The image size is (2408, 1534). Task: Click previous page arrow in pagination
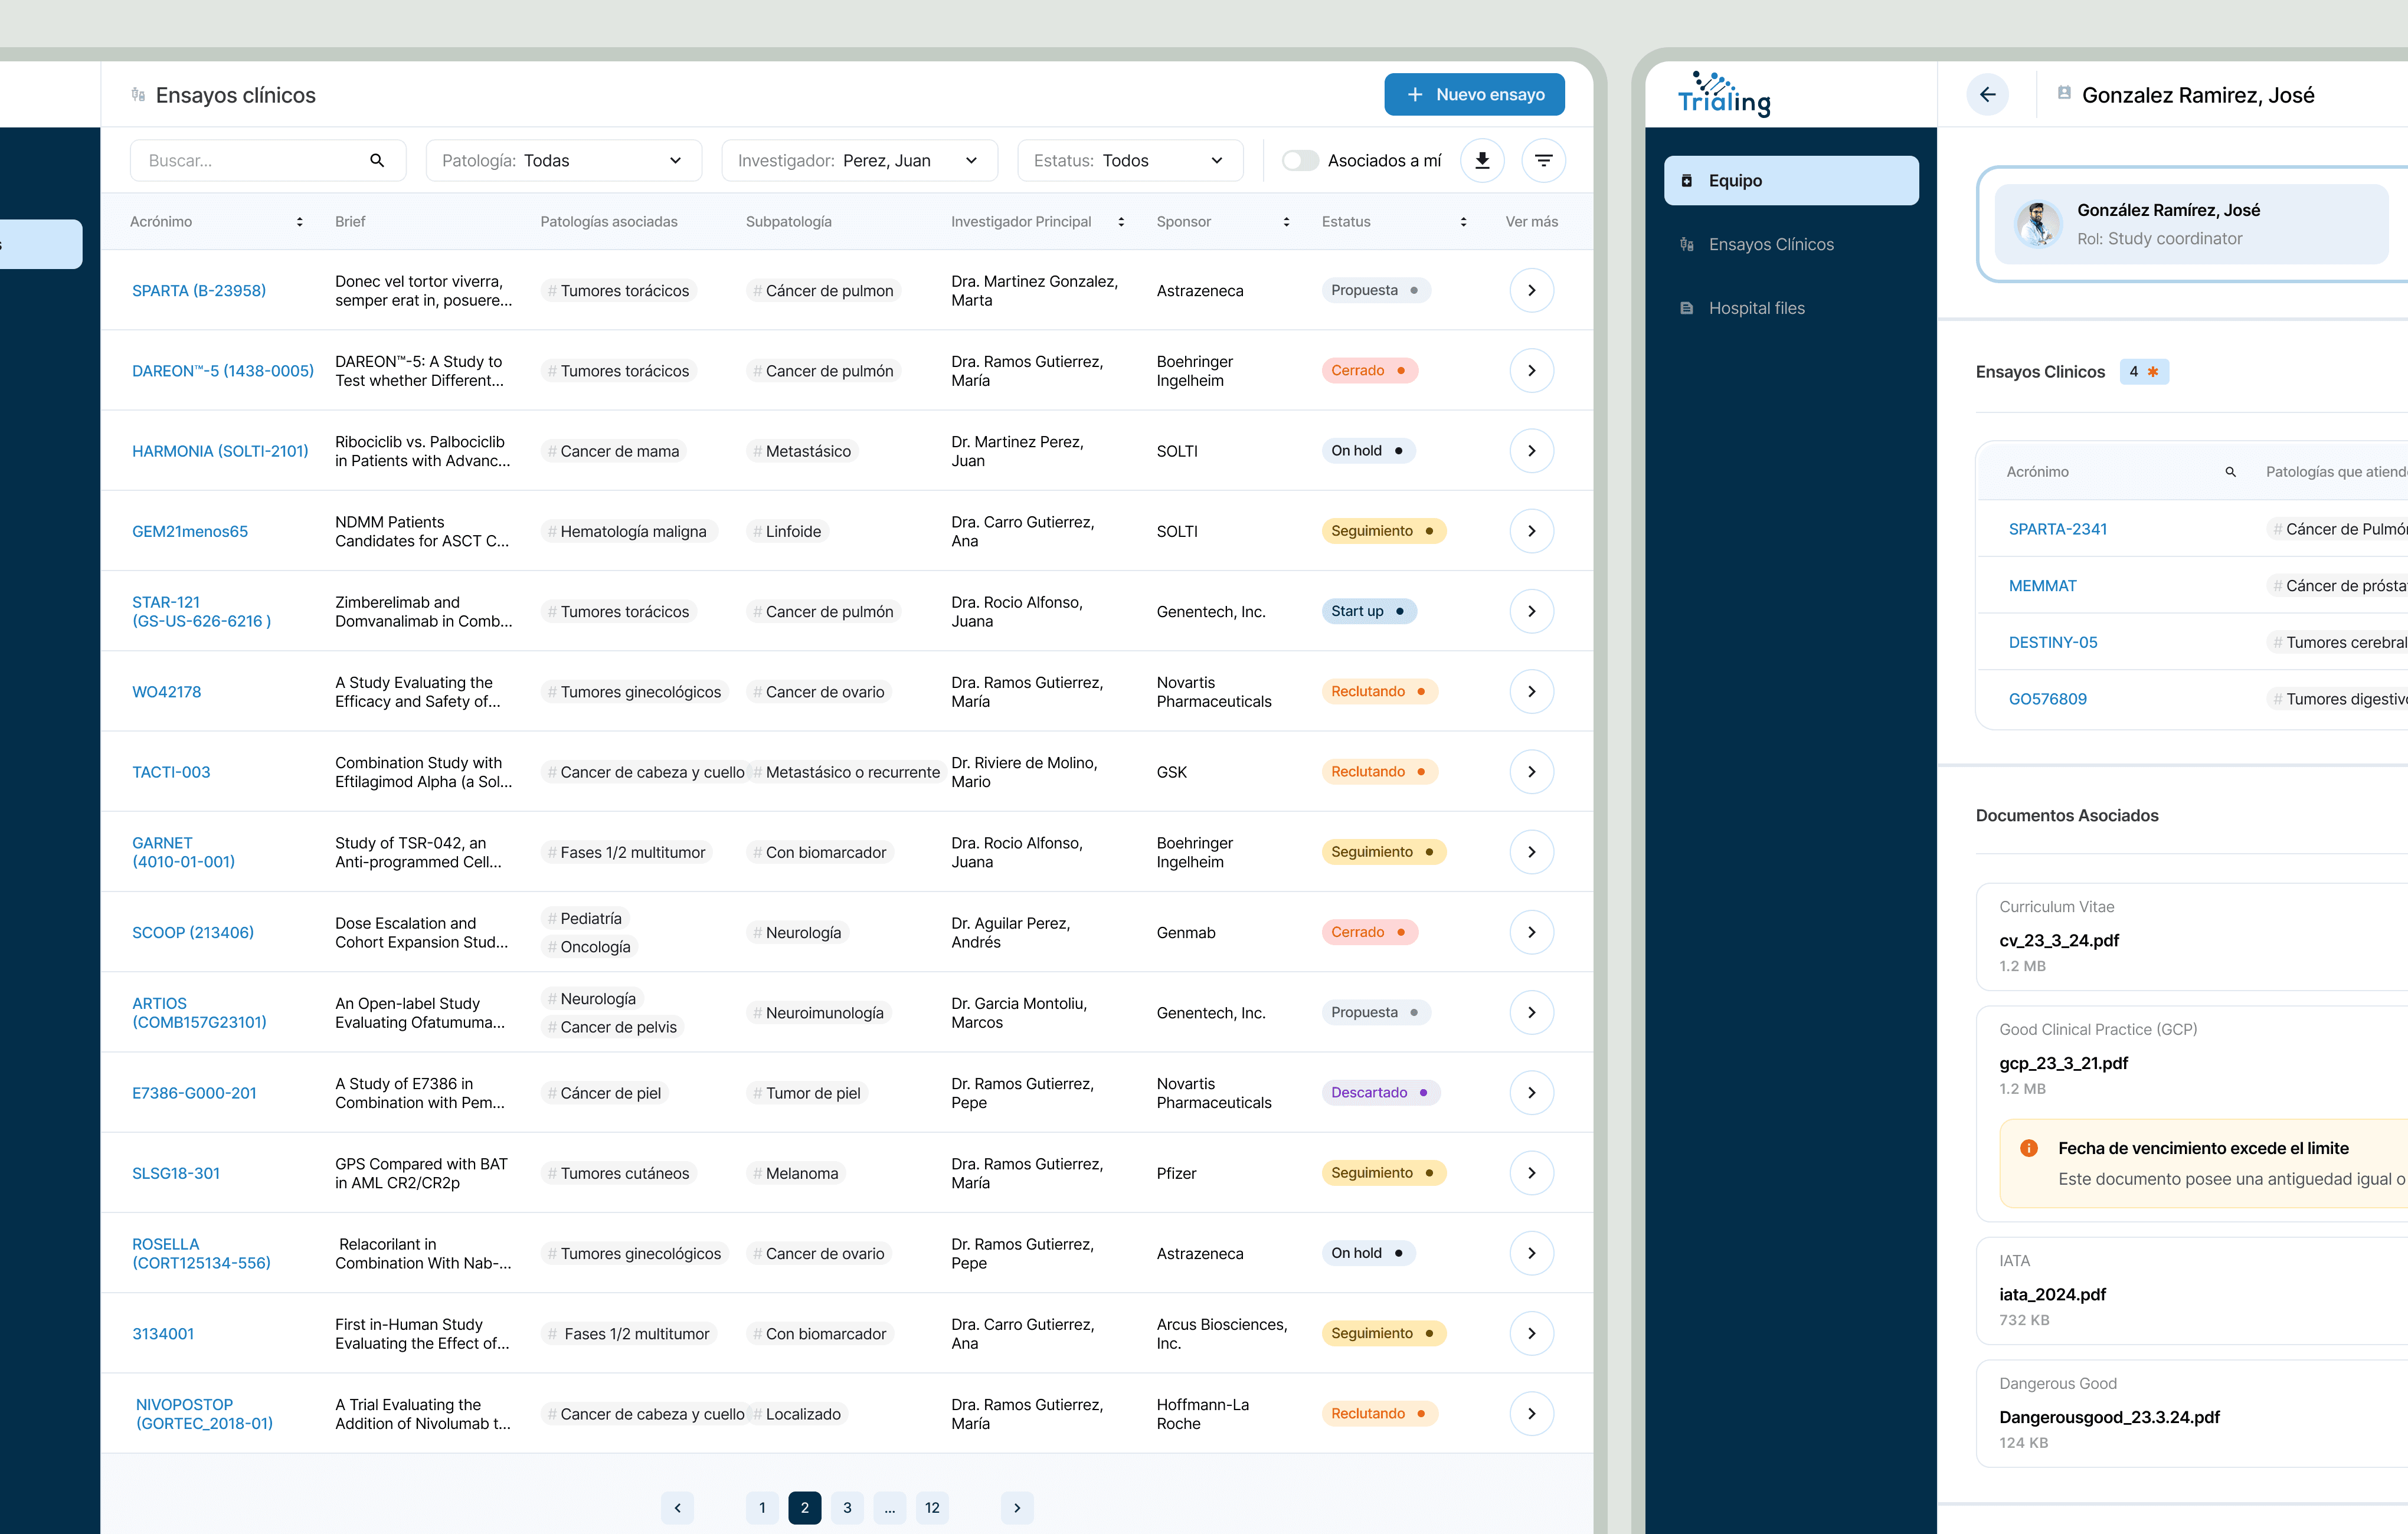(677, 1507)
